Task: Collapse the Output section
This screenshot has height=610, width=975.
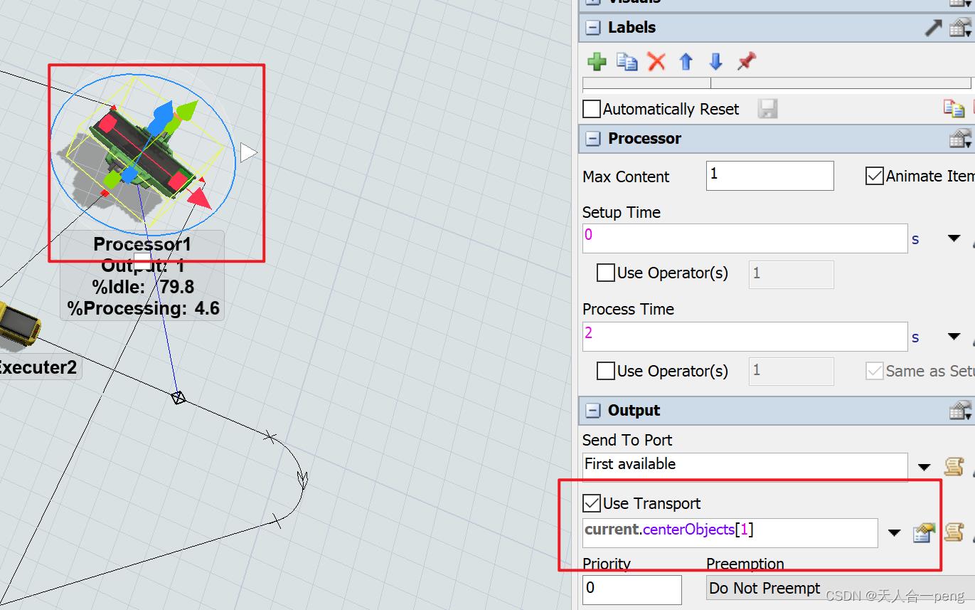Action: click(592, 411)
